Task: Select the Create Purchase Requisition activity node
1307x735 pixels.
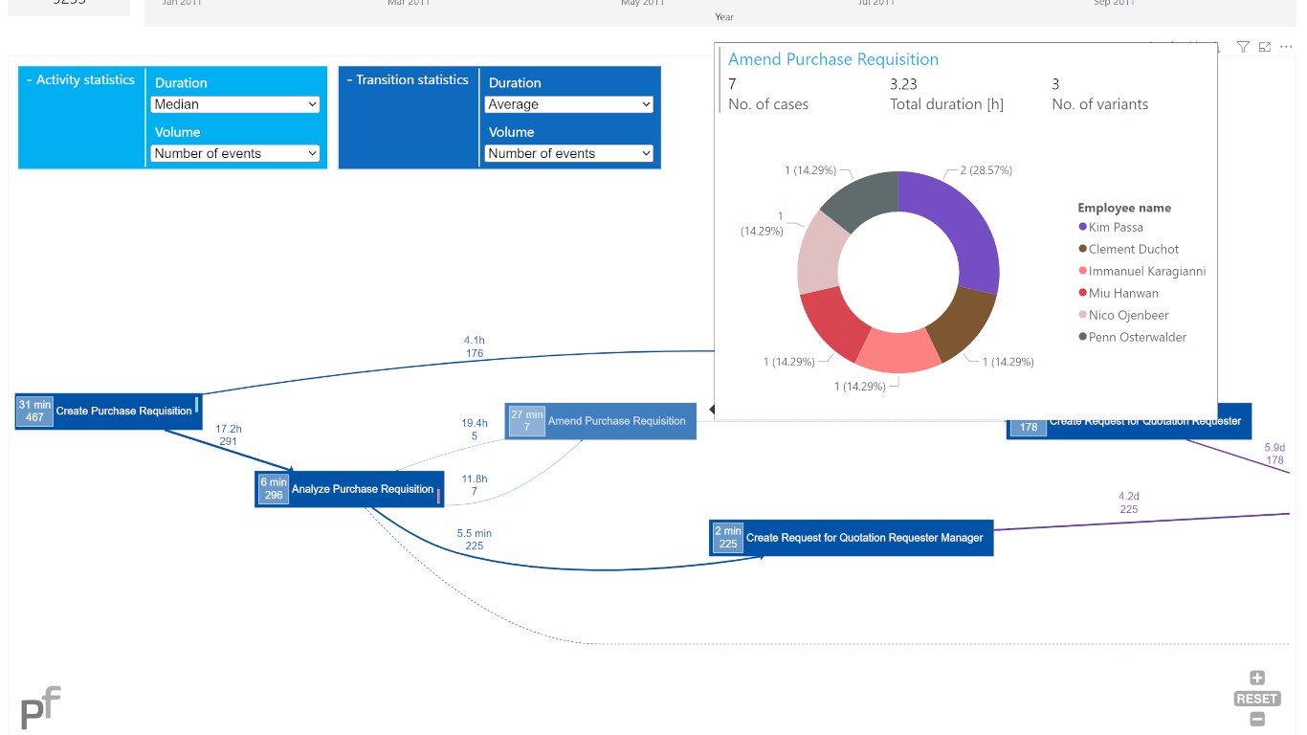Action: point(108,412)
